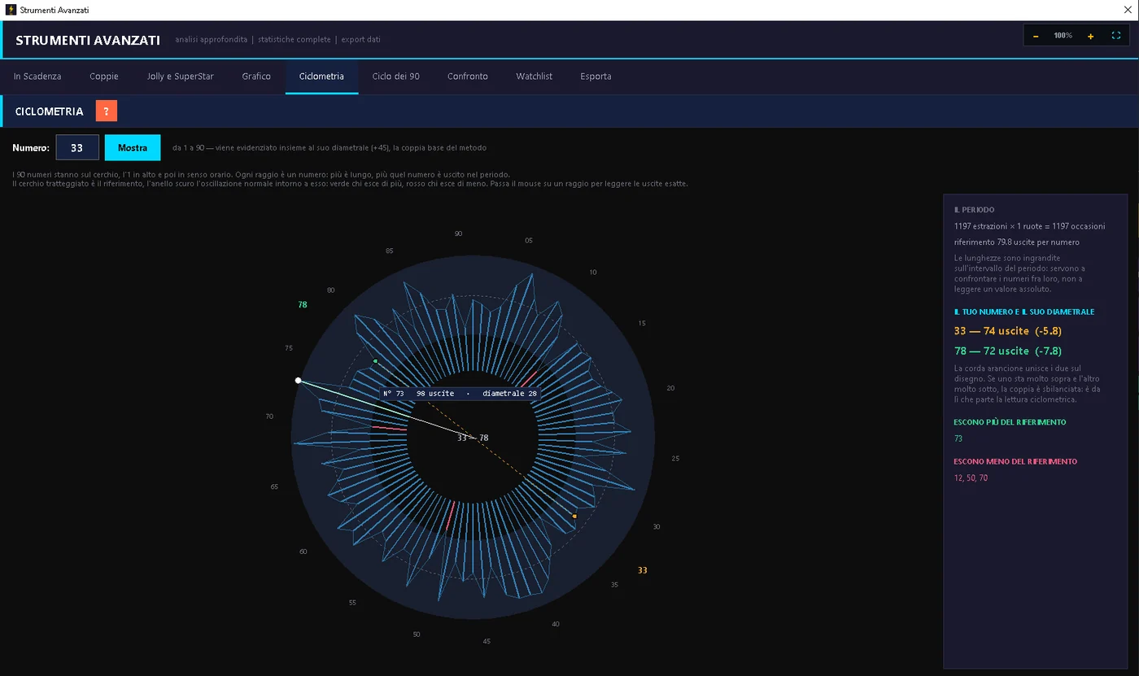Switch to the Confronto tab

[x=468, y=76]
